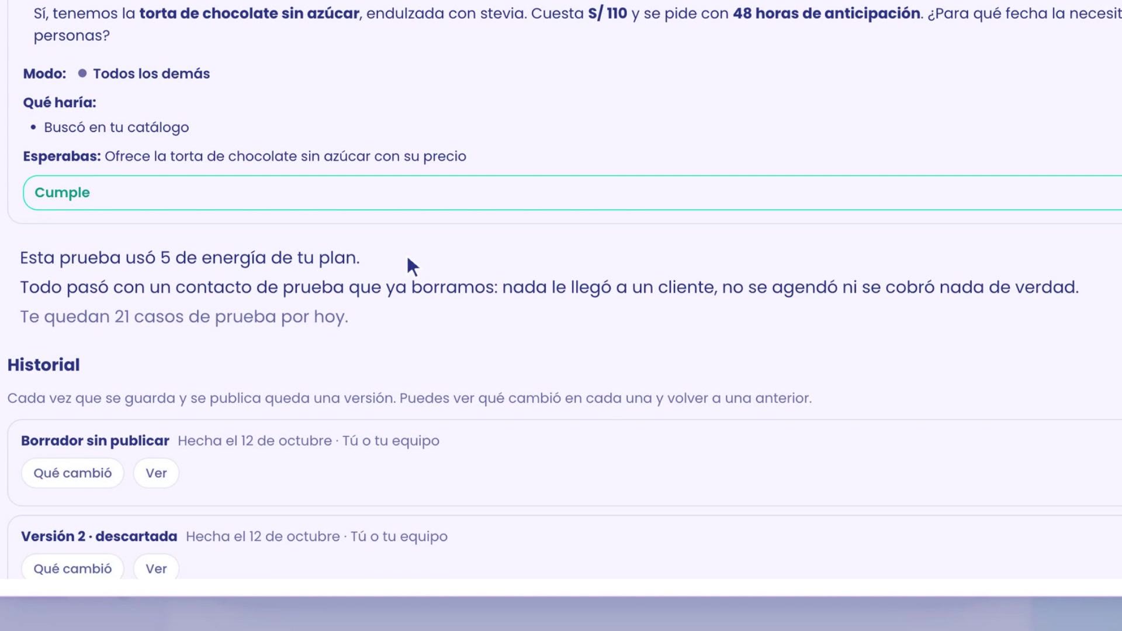Click the 'Esperabas:' expectation line
The width and height of the screenshot is (1122, 631).
[x=245, y=157]
